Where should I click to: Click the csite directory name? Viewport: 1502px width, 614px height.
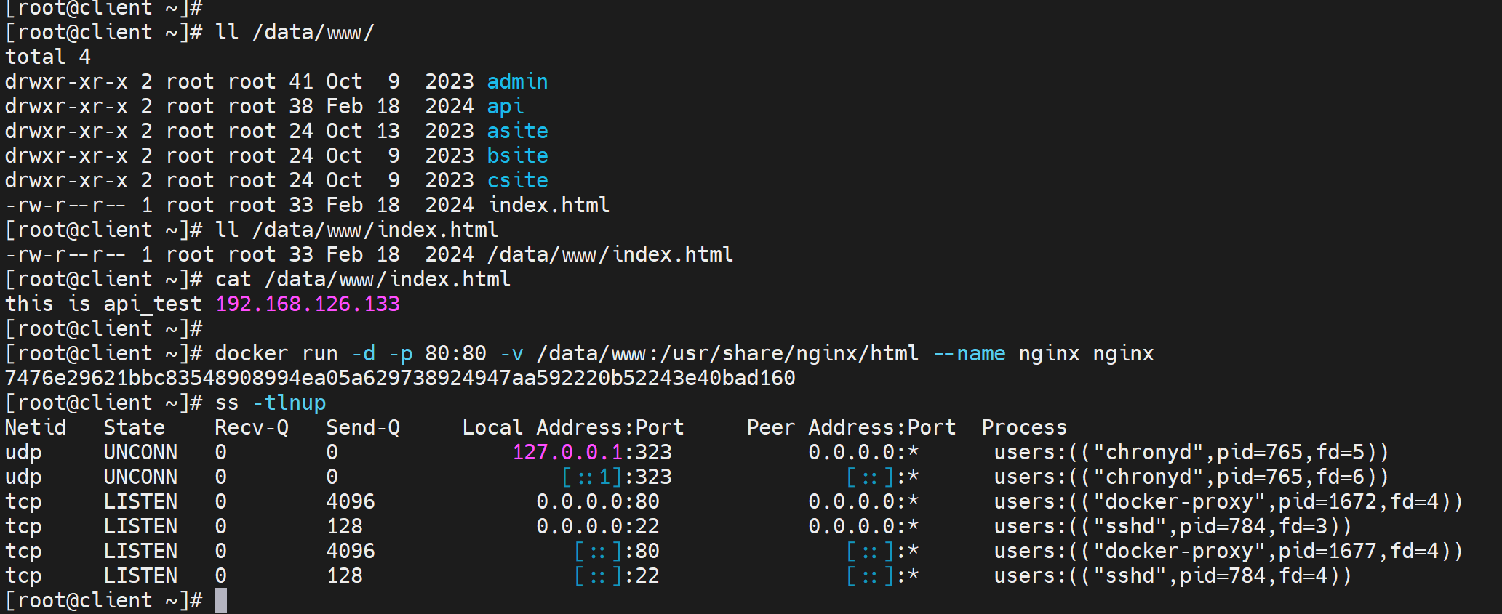[517, 180]
